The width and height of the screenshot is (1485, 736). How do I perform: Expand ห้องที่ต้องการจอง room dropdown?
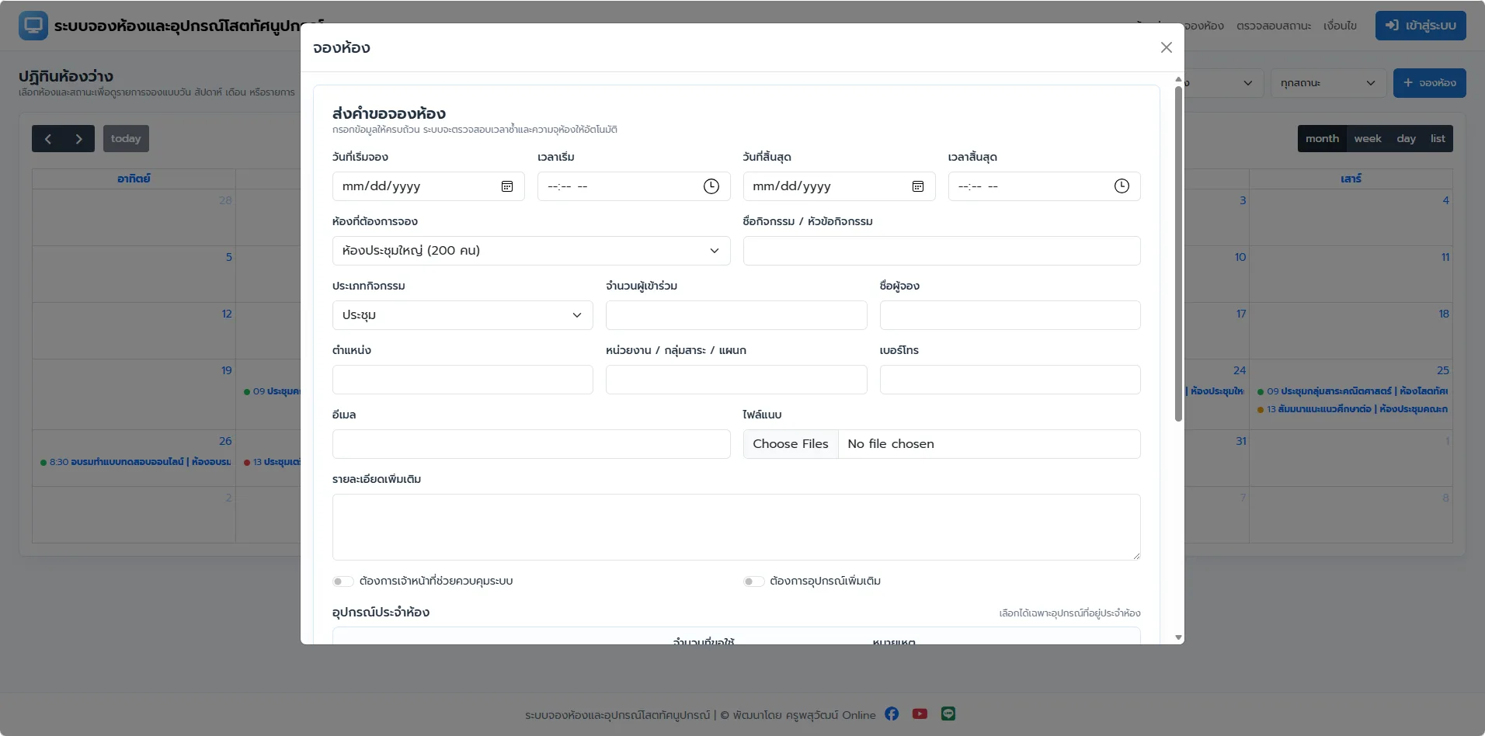(531, 251)
